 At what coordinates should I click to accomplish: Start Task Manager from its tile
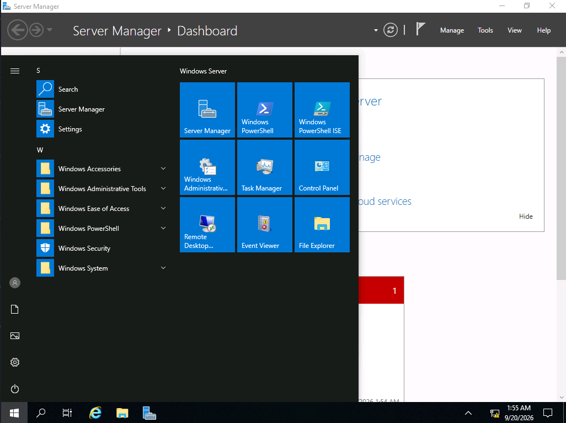coord(265,167)
